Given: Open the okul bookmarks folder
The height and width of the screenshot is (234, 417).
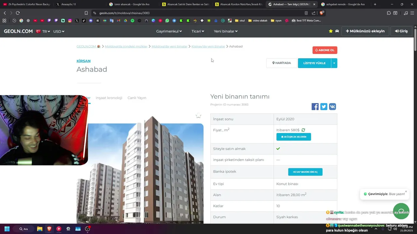Looking at the screenshot, I should (240, 20).
